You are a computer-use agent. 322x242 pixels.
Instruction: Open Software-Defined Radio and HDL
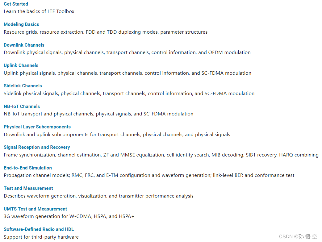click(x=39, y=229)
